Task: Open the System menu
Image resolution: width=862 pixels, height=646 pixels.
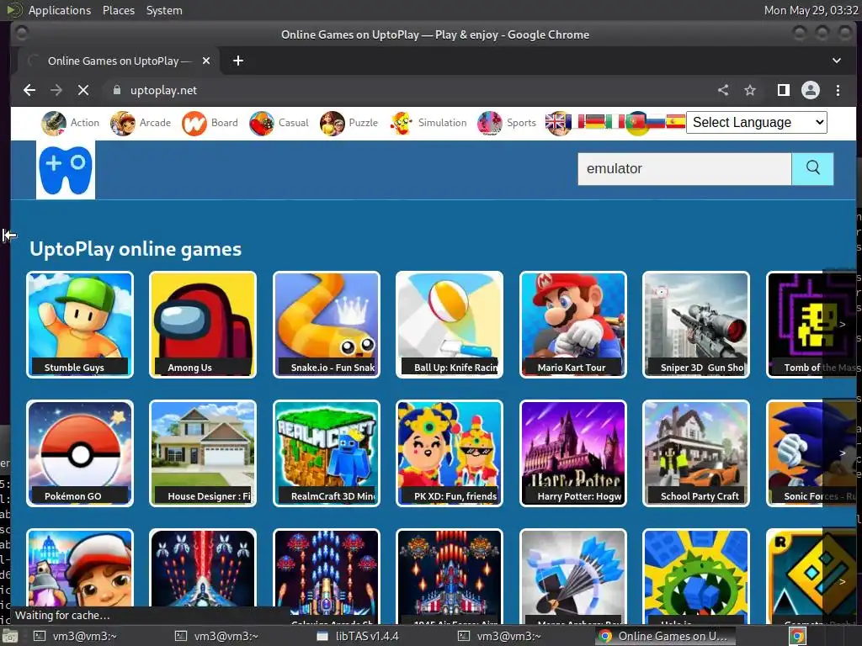Action: (x=164, y=10)
